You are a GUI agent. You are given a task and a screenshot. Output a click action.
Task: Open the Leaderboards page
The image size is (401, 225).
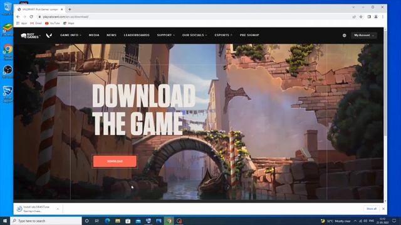[x=137, y=35]
